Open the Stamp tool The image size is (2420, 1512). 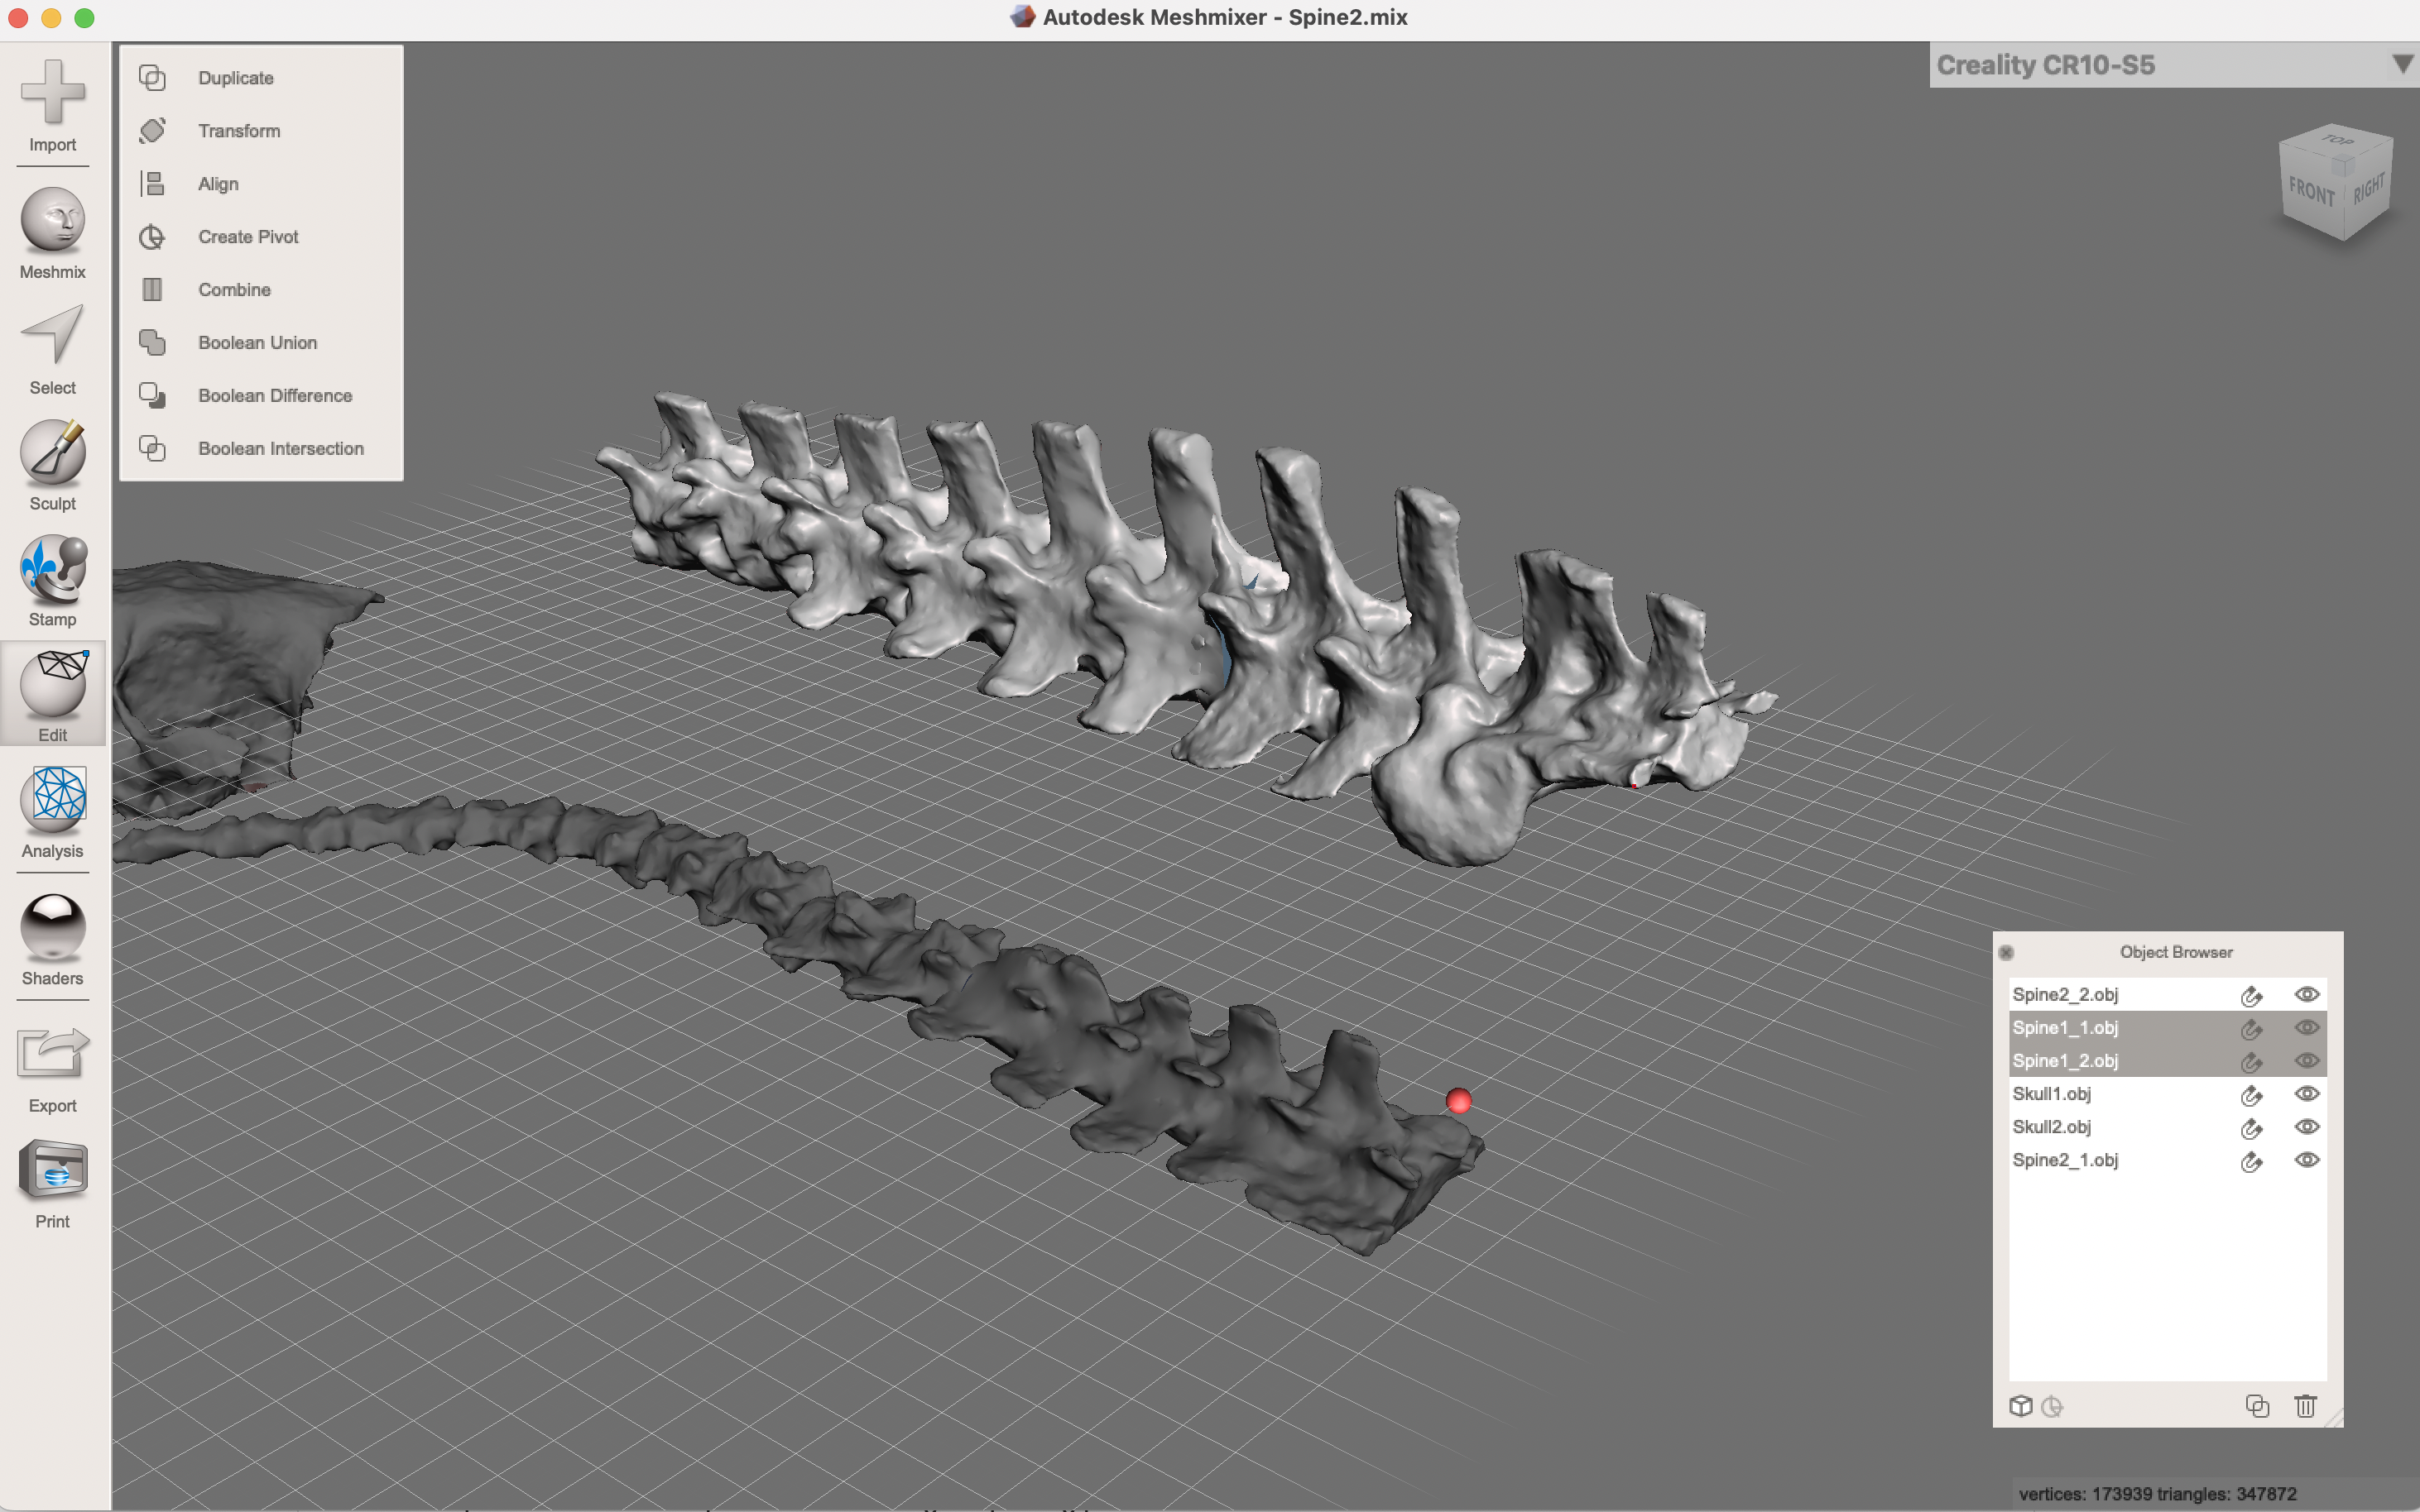pos(52,581)
